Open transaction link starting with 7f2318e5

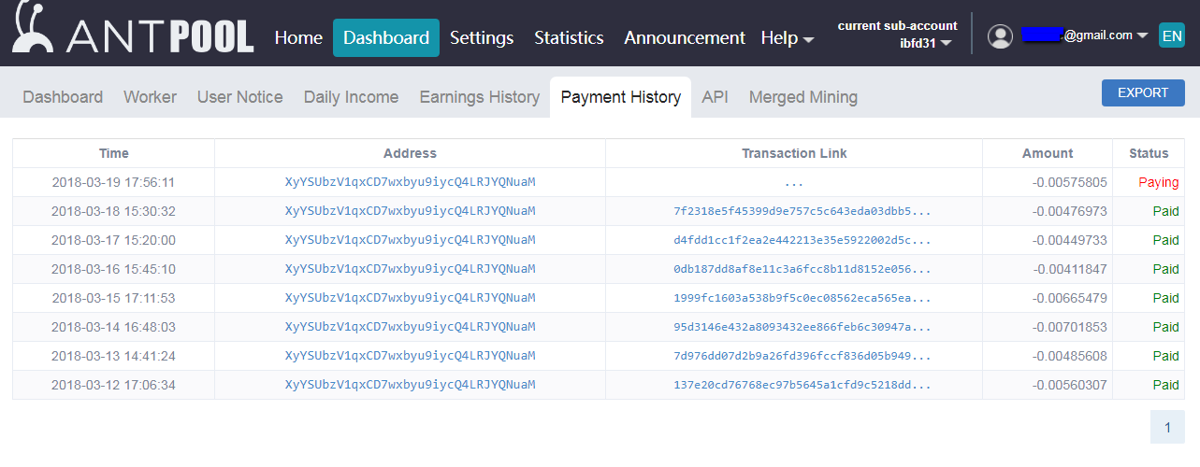tap(802, 212)
